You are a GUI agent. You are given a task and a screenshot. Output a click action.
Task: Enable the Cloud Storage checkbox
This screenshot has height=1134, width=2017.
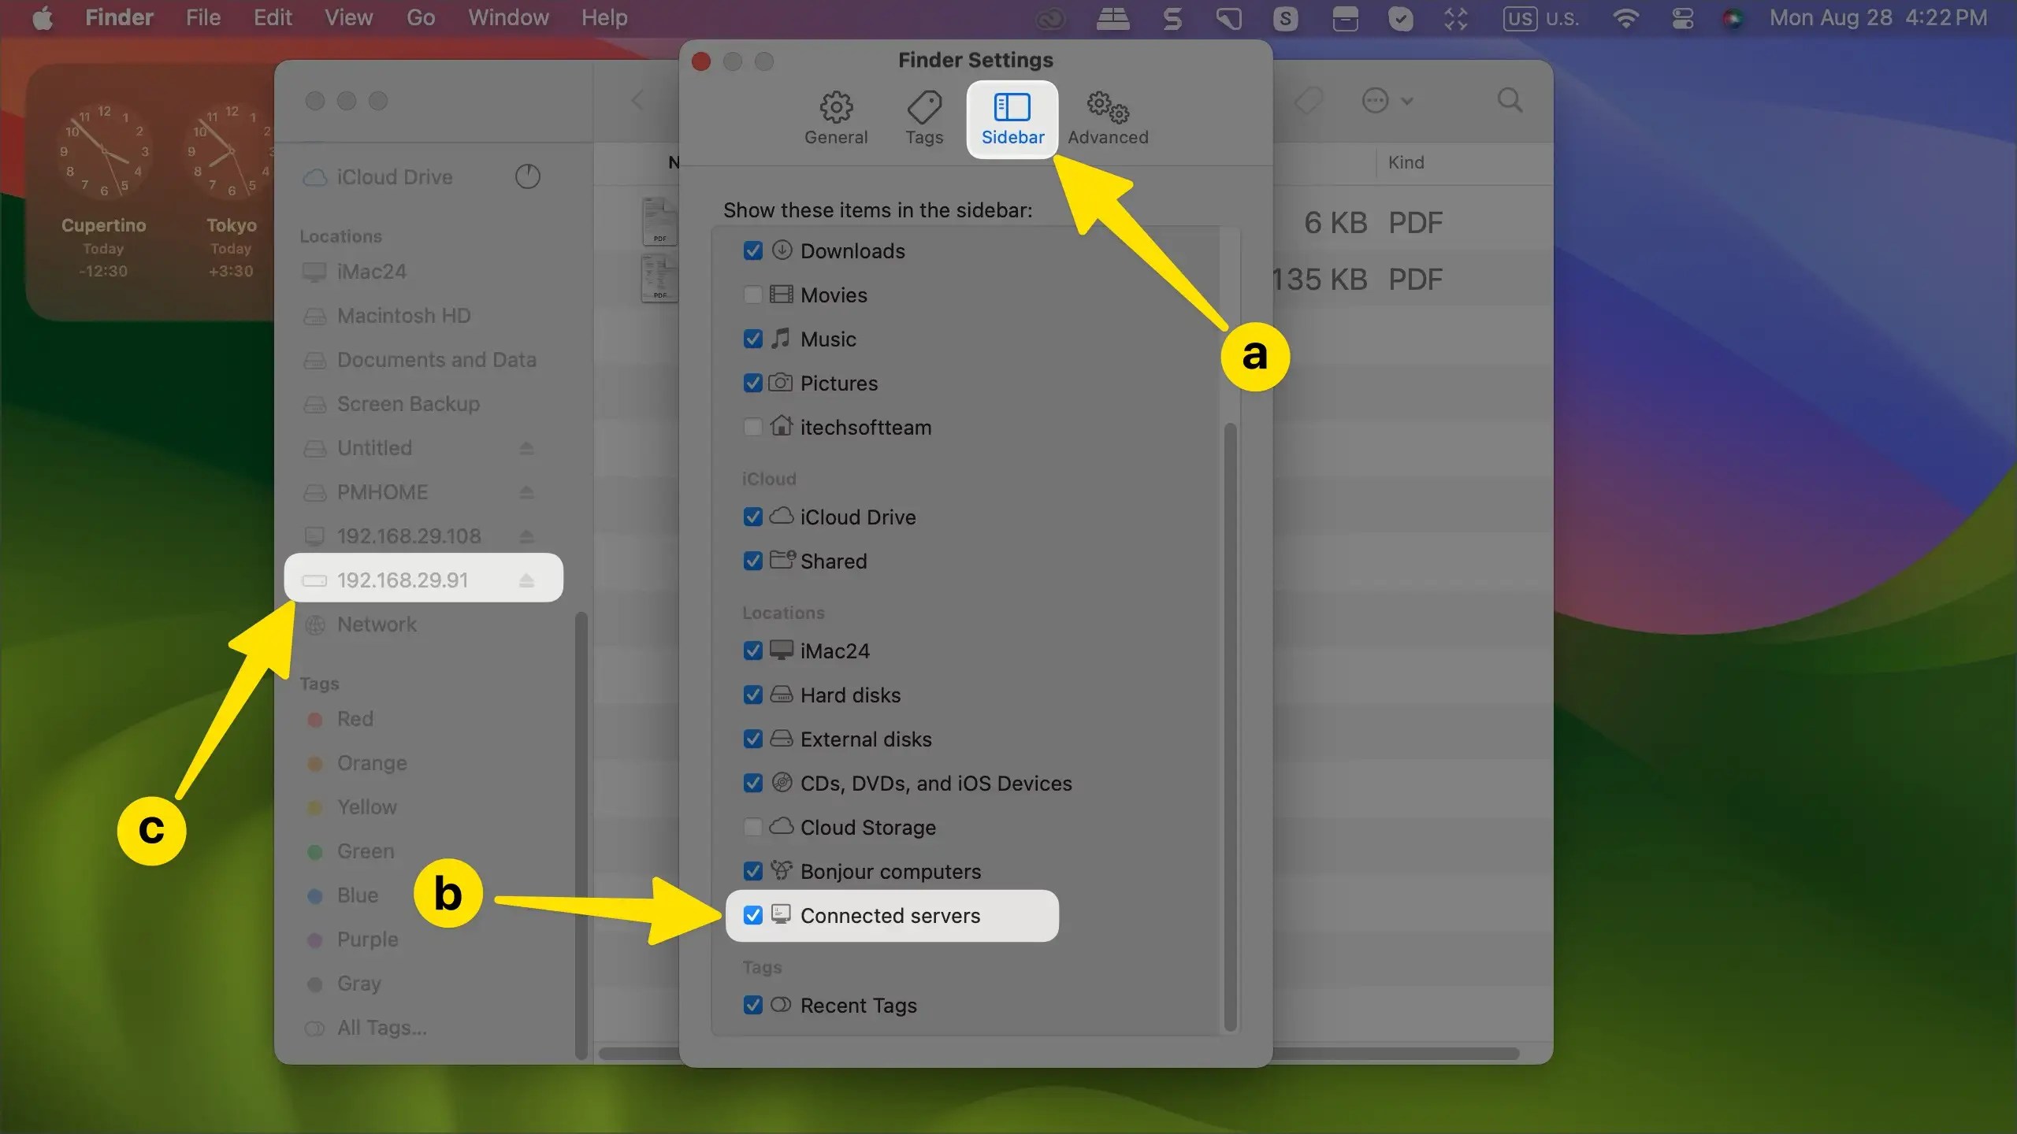point(752,827)
